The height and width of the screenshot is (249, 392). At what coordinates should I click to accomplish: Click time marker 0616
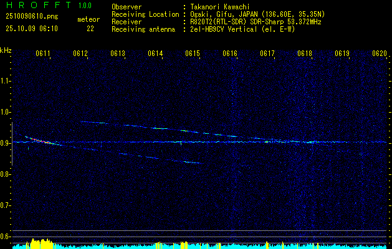(x=230, y=54)
